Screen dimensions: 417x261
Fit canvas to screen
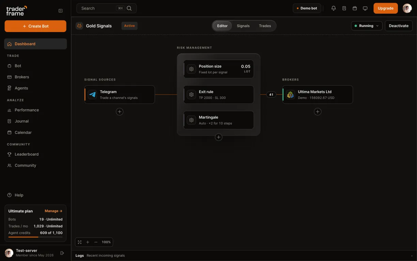click(80, 242)
